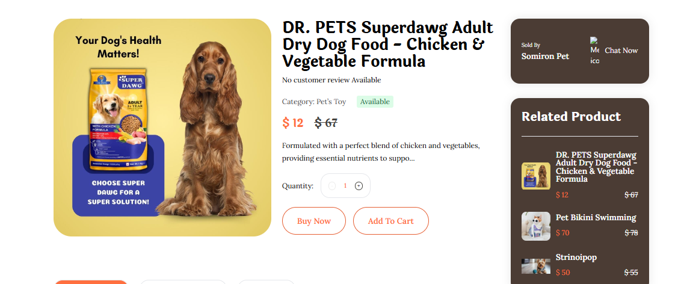Select the orange active tab below the image

click(91, 282)
